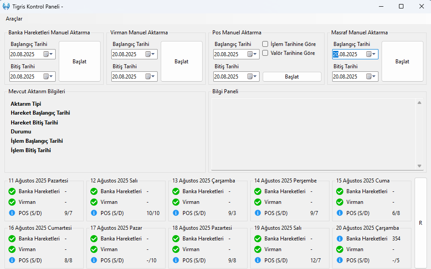Tick the Valör Tarihine Göre checkbox
431x269 pixels.
tap(265, 53)
